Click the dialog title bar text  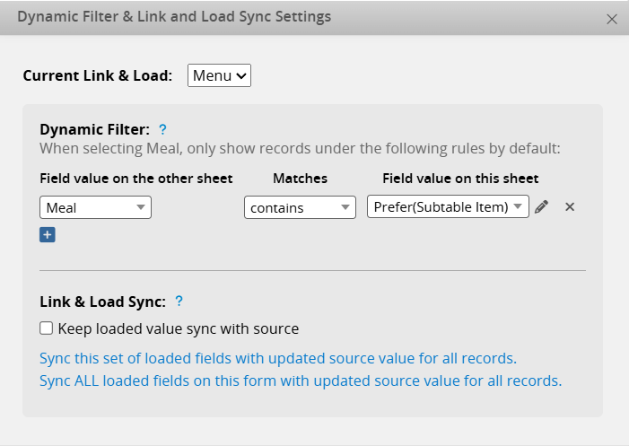(x=174, y=17)
